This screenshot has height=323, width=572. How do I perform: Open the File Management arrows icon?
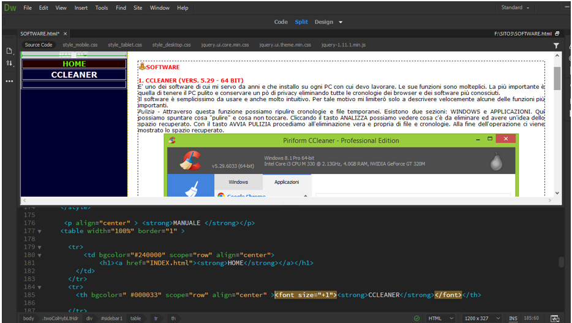pos(9,63)
